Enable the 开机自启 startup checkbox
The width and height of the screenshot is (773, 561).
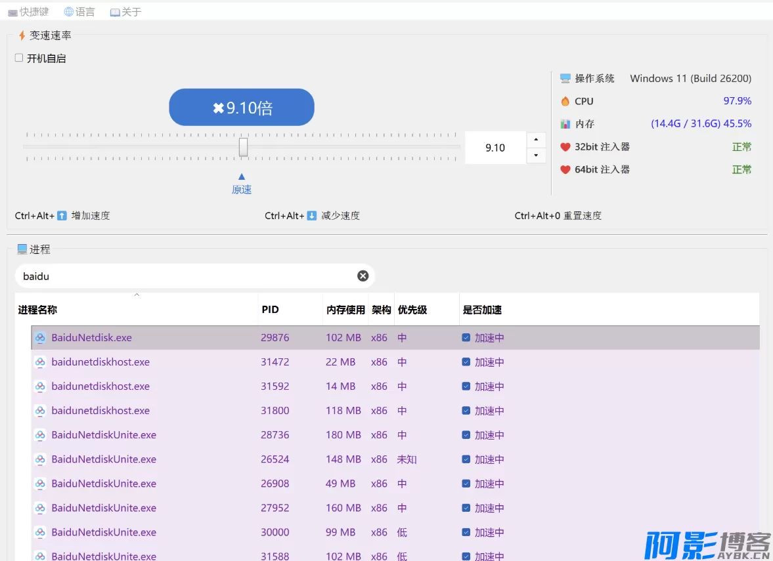click(19, 58)
